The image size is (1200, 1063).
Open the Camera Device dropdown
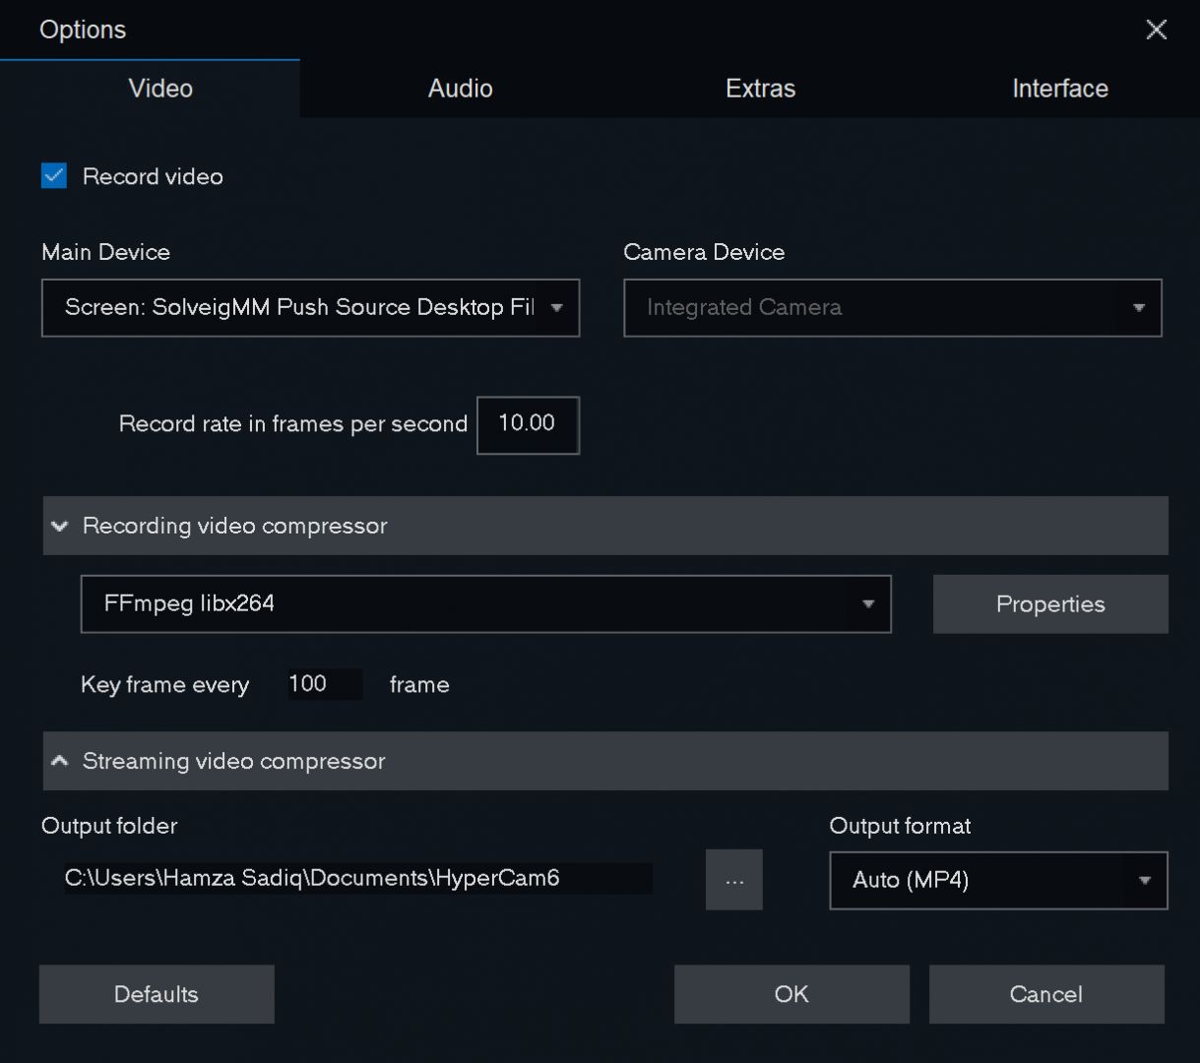tap(893, 308)
